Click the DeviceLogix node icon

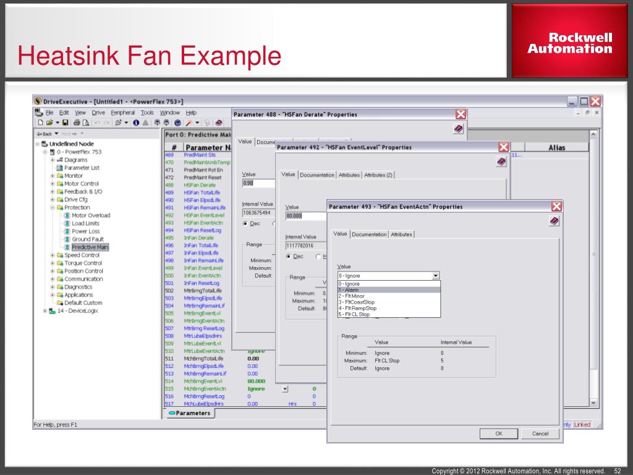52,311
